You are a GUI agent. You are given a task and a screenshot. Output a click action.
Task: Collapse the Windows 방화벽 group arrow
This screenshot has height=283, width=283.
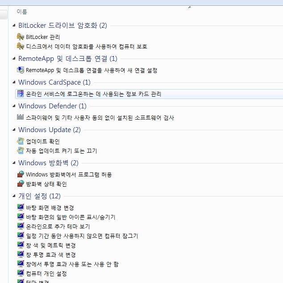14,163
